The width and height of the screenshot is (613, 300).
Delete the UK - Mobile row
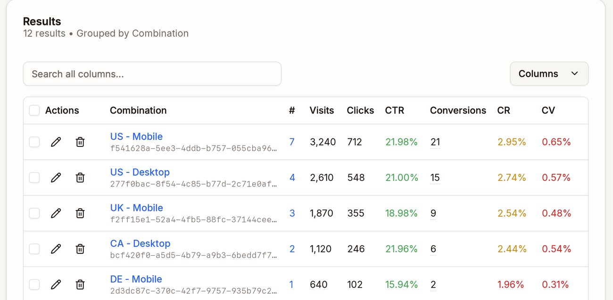point(80,213)
